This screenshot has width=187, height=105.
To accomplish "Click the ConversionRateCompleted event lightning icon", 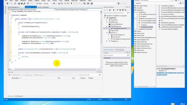I will (159, 29).
